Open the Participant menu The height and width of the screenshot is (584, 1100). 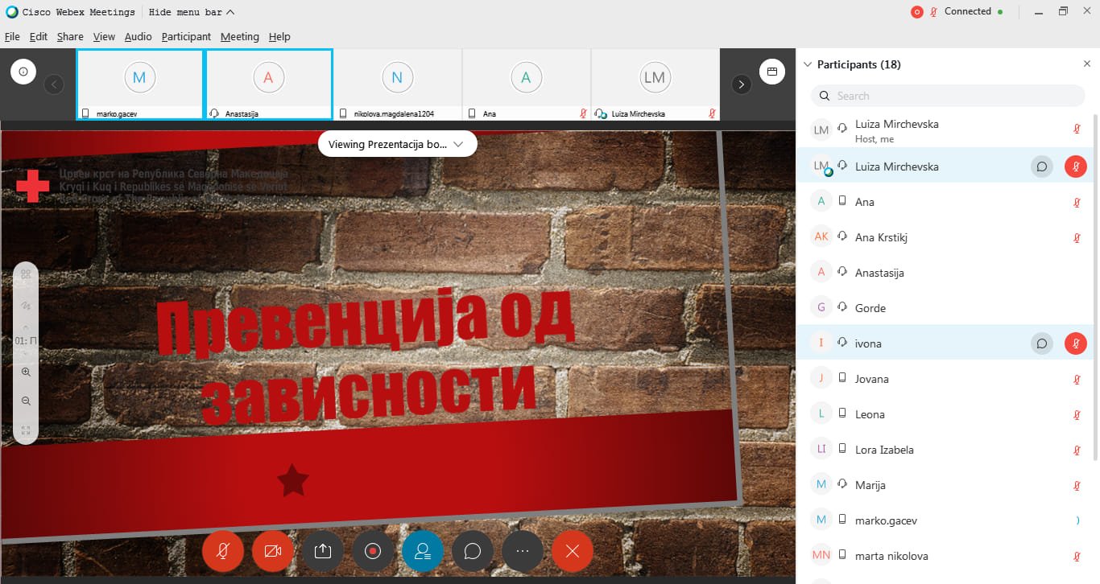point(186,37)
